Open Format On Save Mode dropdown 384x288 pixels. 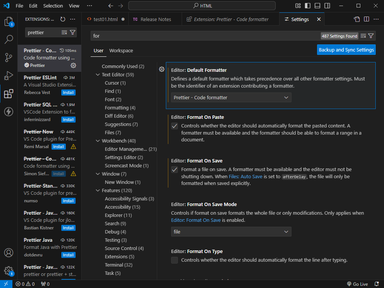click(x=231, y=232)
